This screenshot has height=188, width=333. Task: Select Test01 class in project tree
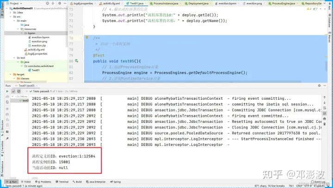point(34,70)
